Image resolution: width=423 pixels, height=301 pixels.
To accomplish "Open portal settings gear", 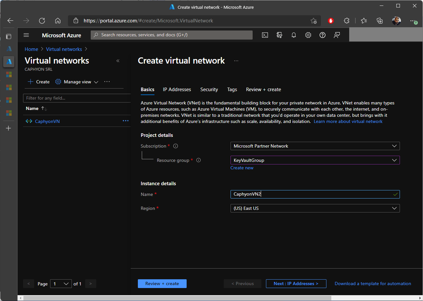I will coord(308,35).
